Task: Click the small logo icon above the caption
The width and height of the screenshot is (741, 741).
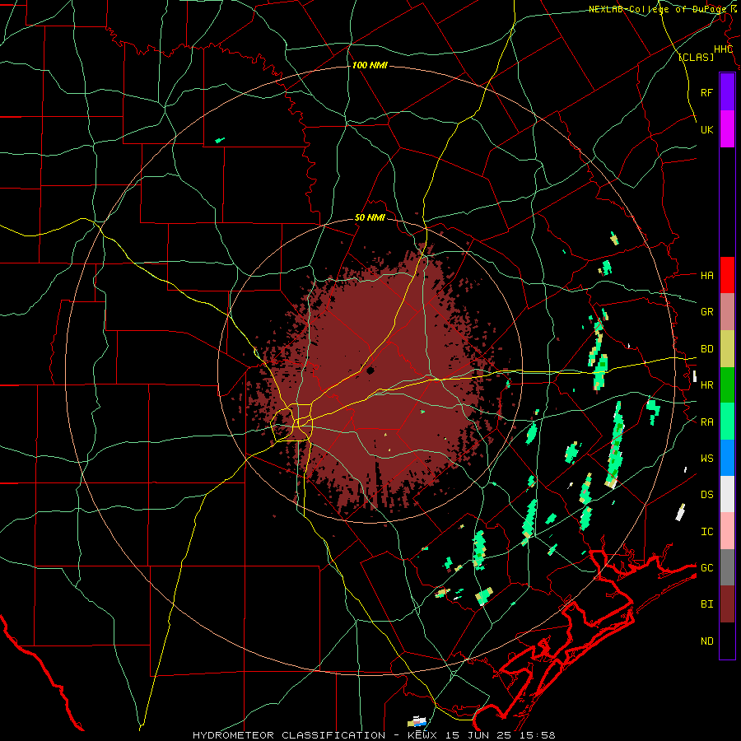Action: click(x=417, y=721)
